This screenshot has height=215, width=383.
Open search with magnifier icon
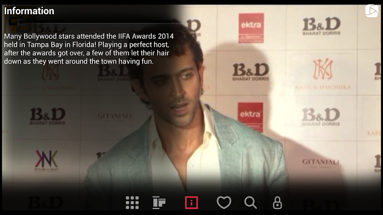click(250, 203)
